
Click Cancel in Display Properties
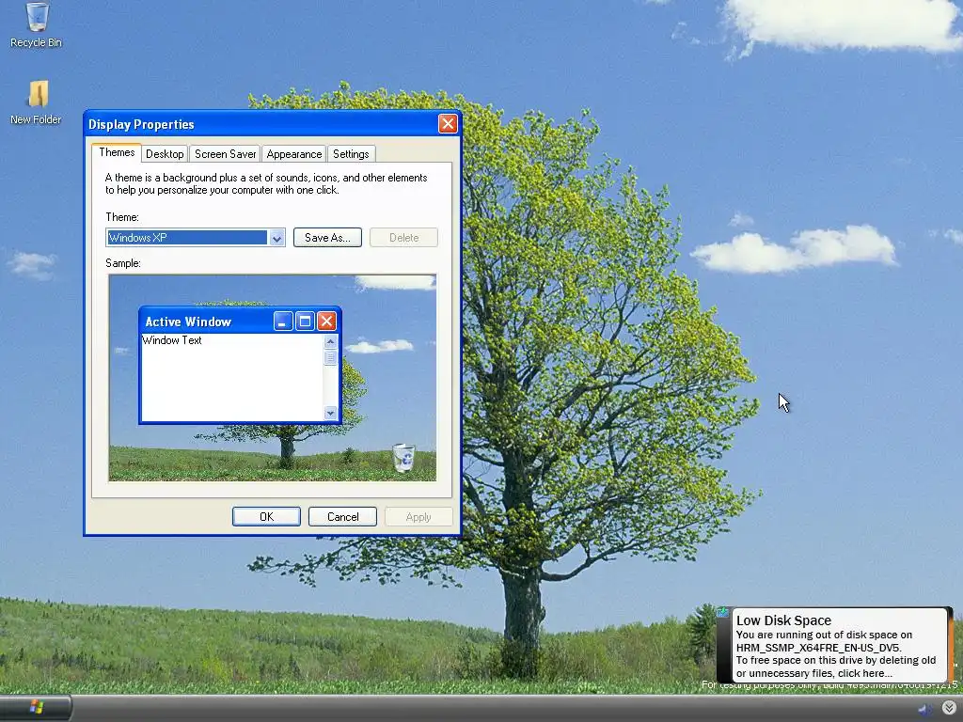[342, 517]
